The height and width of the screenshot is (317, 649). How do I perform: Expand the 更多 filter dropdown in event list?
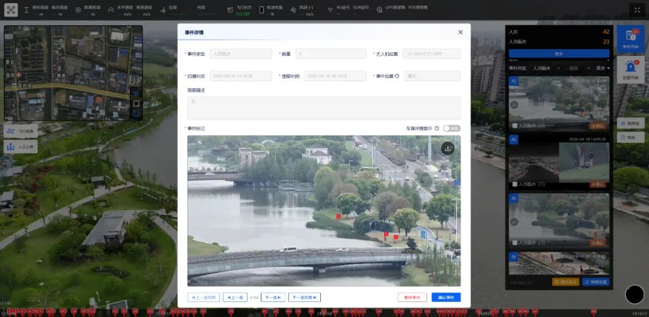coord(603,68)
